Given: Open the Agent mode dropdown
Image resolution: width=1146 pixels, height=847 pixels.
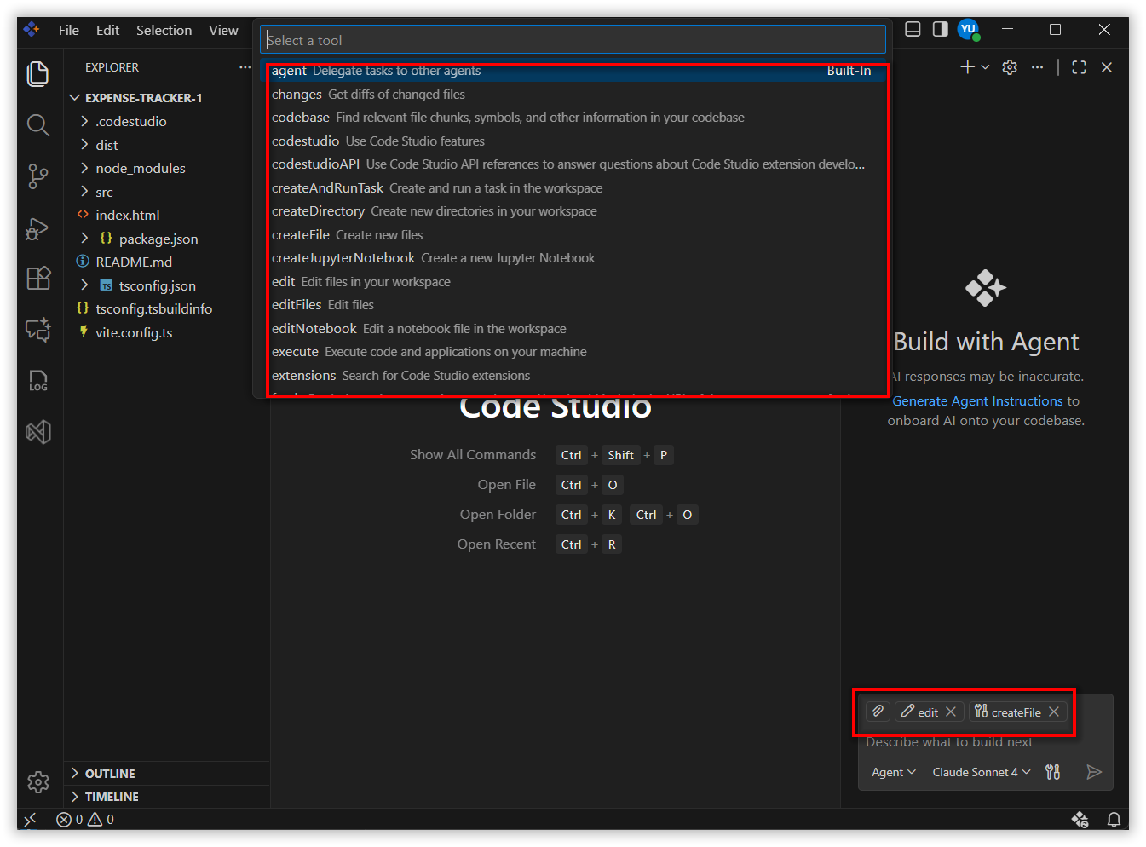Looking at the screenshot, I should (x=893, y=772).
